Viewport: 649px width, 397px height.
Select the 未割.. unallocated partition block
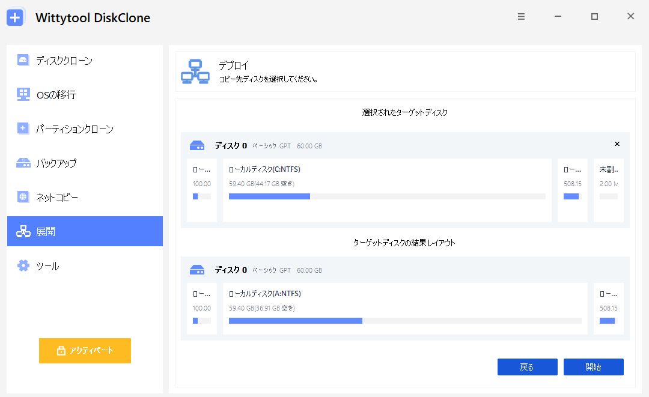pos(608,190)
